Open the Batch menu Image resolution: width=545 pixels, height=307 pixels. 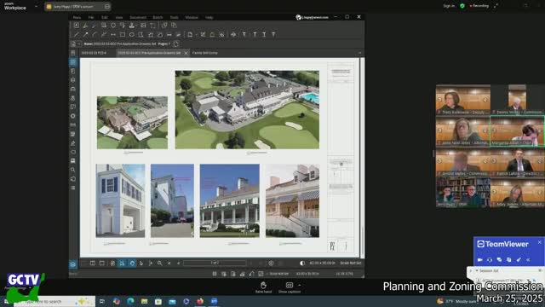[158, 17]
